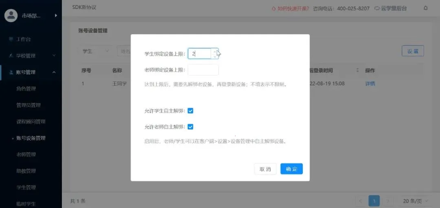
Task: Click the increase arrow on student device limit
Action: point(215,51)
